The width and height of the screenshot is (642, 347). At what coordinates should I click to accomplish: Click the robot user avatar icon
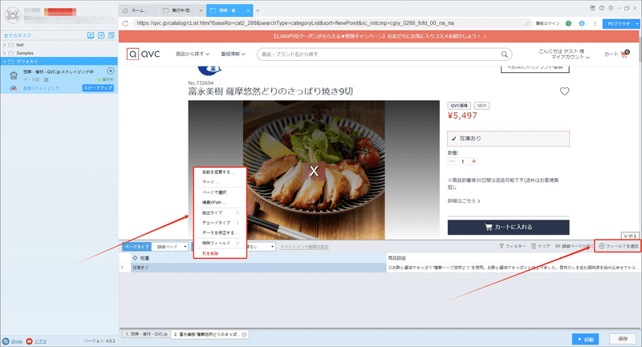[12, 15]
